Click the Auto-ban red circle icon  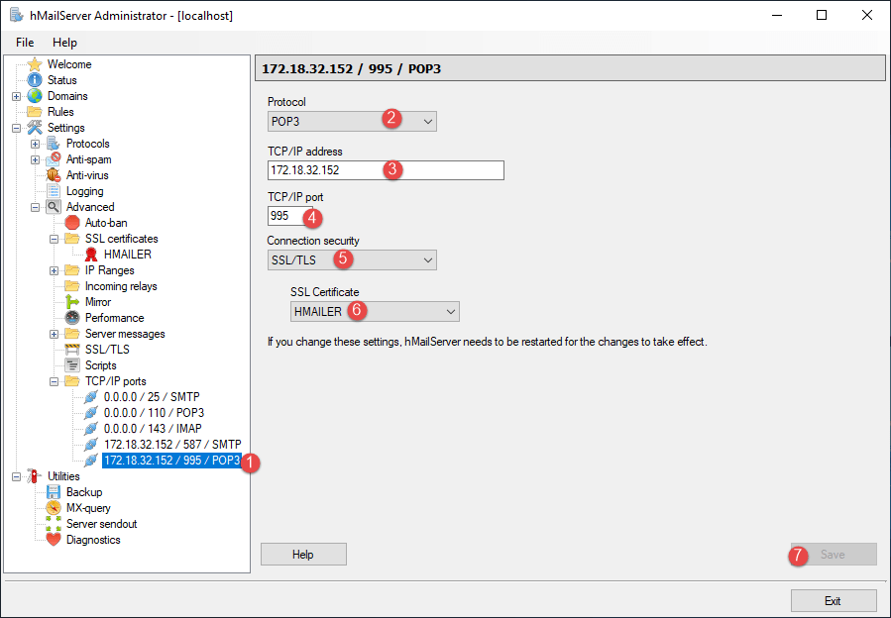[72, 223]
